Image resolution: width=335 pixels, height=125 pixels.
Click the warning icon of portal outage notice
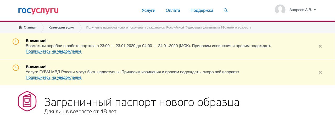pyautogui.click(x=16, y=41)
